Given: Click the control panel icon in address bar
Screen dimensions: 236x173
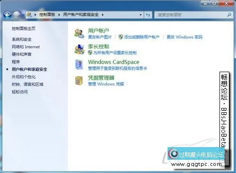Looking at the screenshot, I should point(29,15).
